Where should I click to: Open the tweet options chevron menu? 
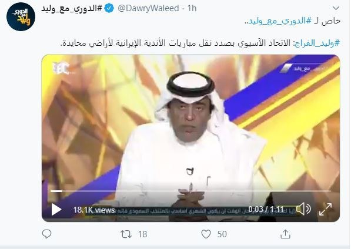[x=336, y=8]
